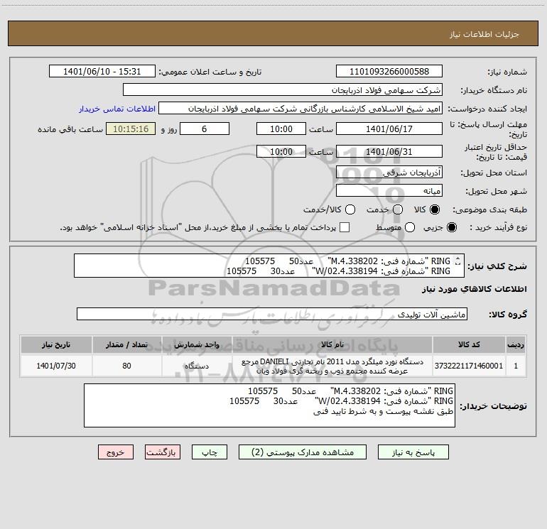Click مشاهده مدارک پیوستی (2) button

tap(303, 452)
